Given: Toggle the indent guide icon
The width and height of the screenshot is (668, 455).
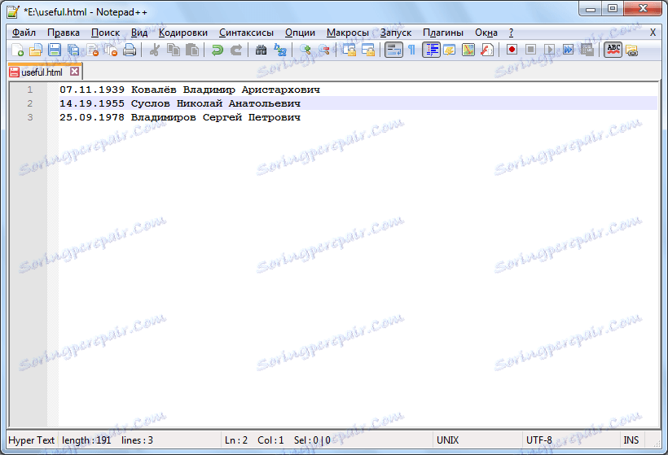Looking at the screenshot, I should [x=431, y=50].
